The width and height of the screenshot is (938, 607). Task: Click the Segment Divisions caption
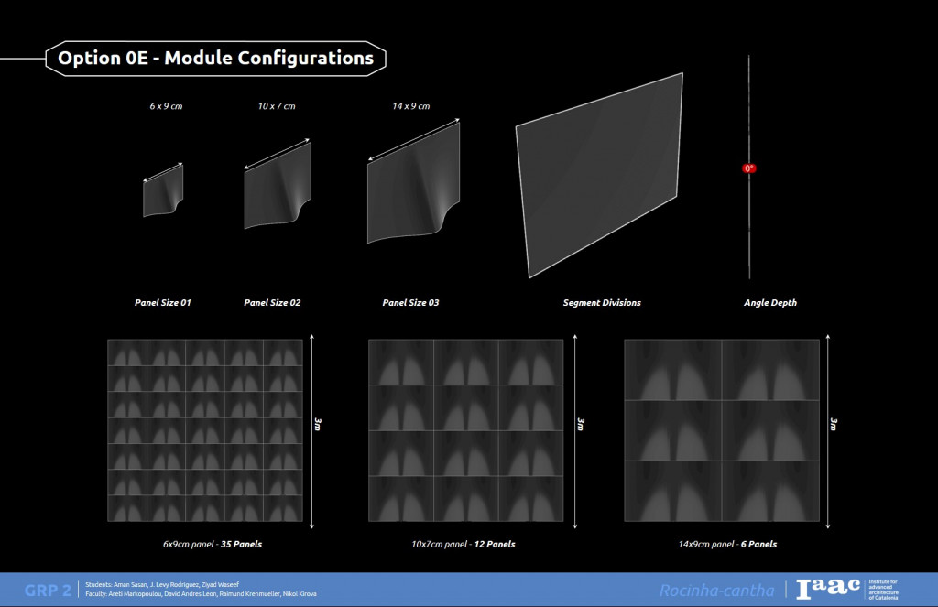coord(602,302)
